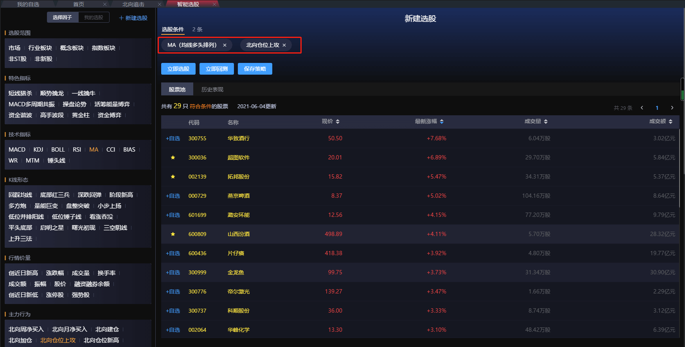The image size is (685, 347).
Task: Add 金龙鱼 to 自选
Action: (x=173, y=272)
